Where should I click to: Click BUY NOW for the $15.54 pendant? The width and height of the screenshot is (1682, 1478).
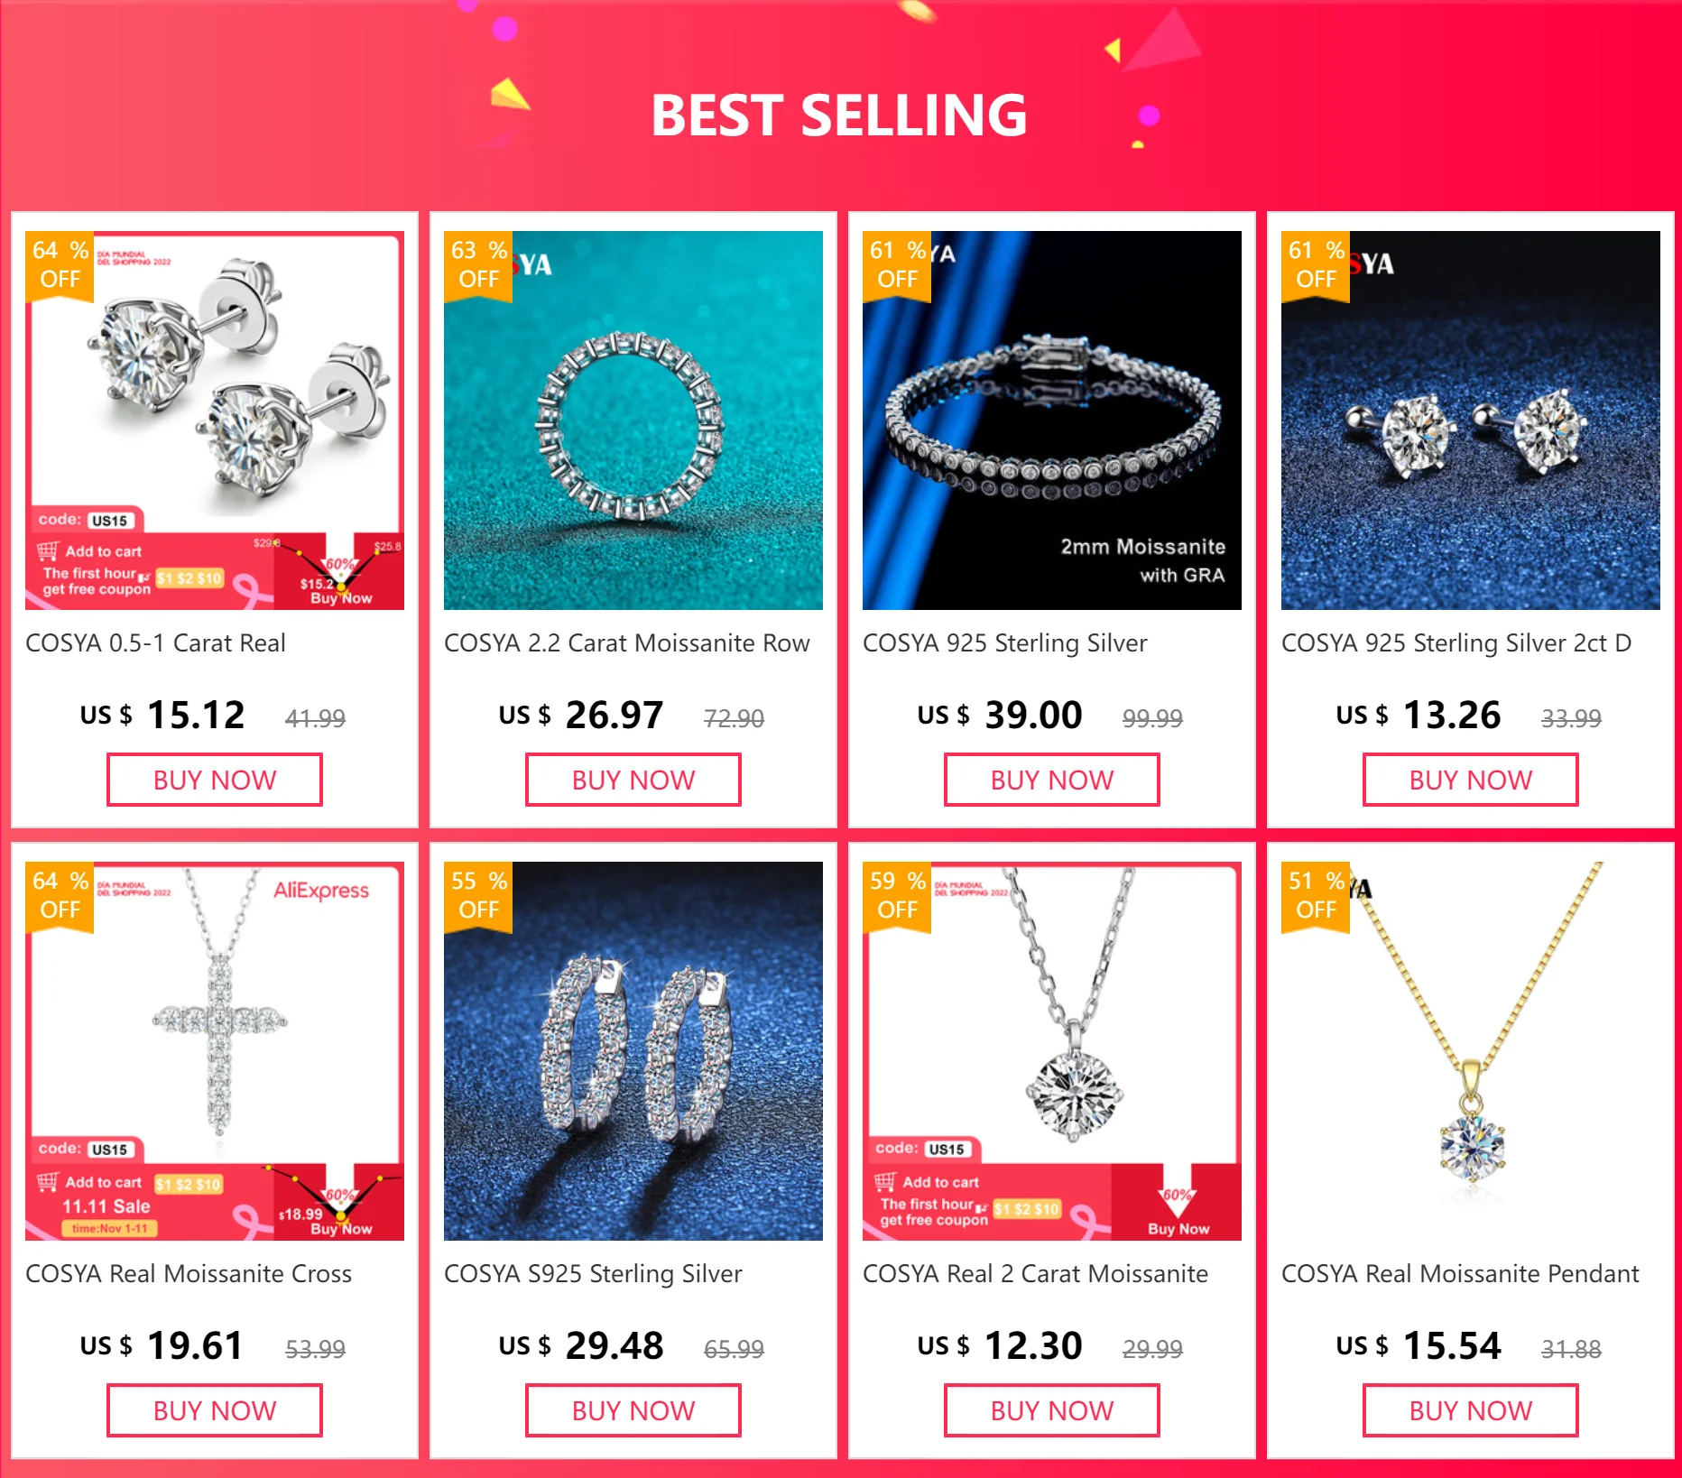[1471, 1410]
